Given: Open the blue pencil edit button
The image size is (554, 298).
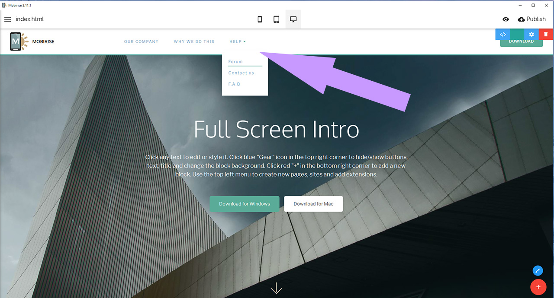Looking at the screenshot, I should pyautogui.click(x=538, y=270).
